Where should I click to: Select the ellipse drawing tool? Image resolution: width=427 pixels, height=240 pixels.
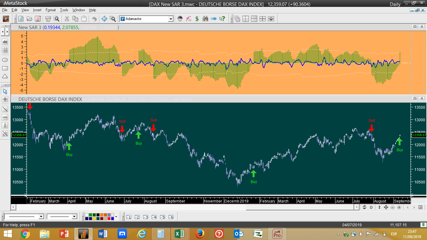coord(5,60)
